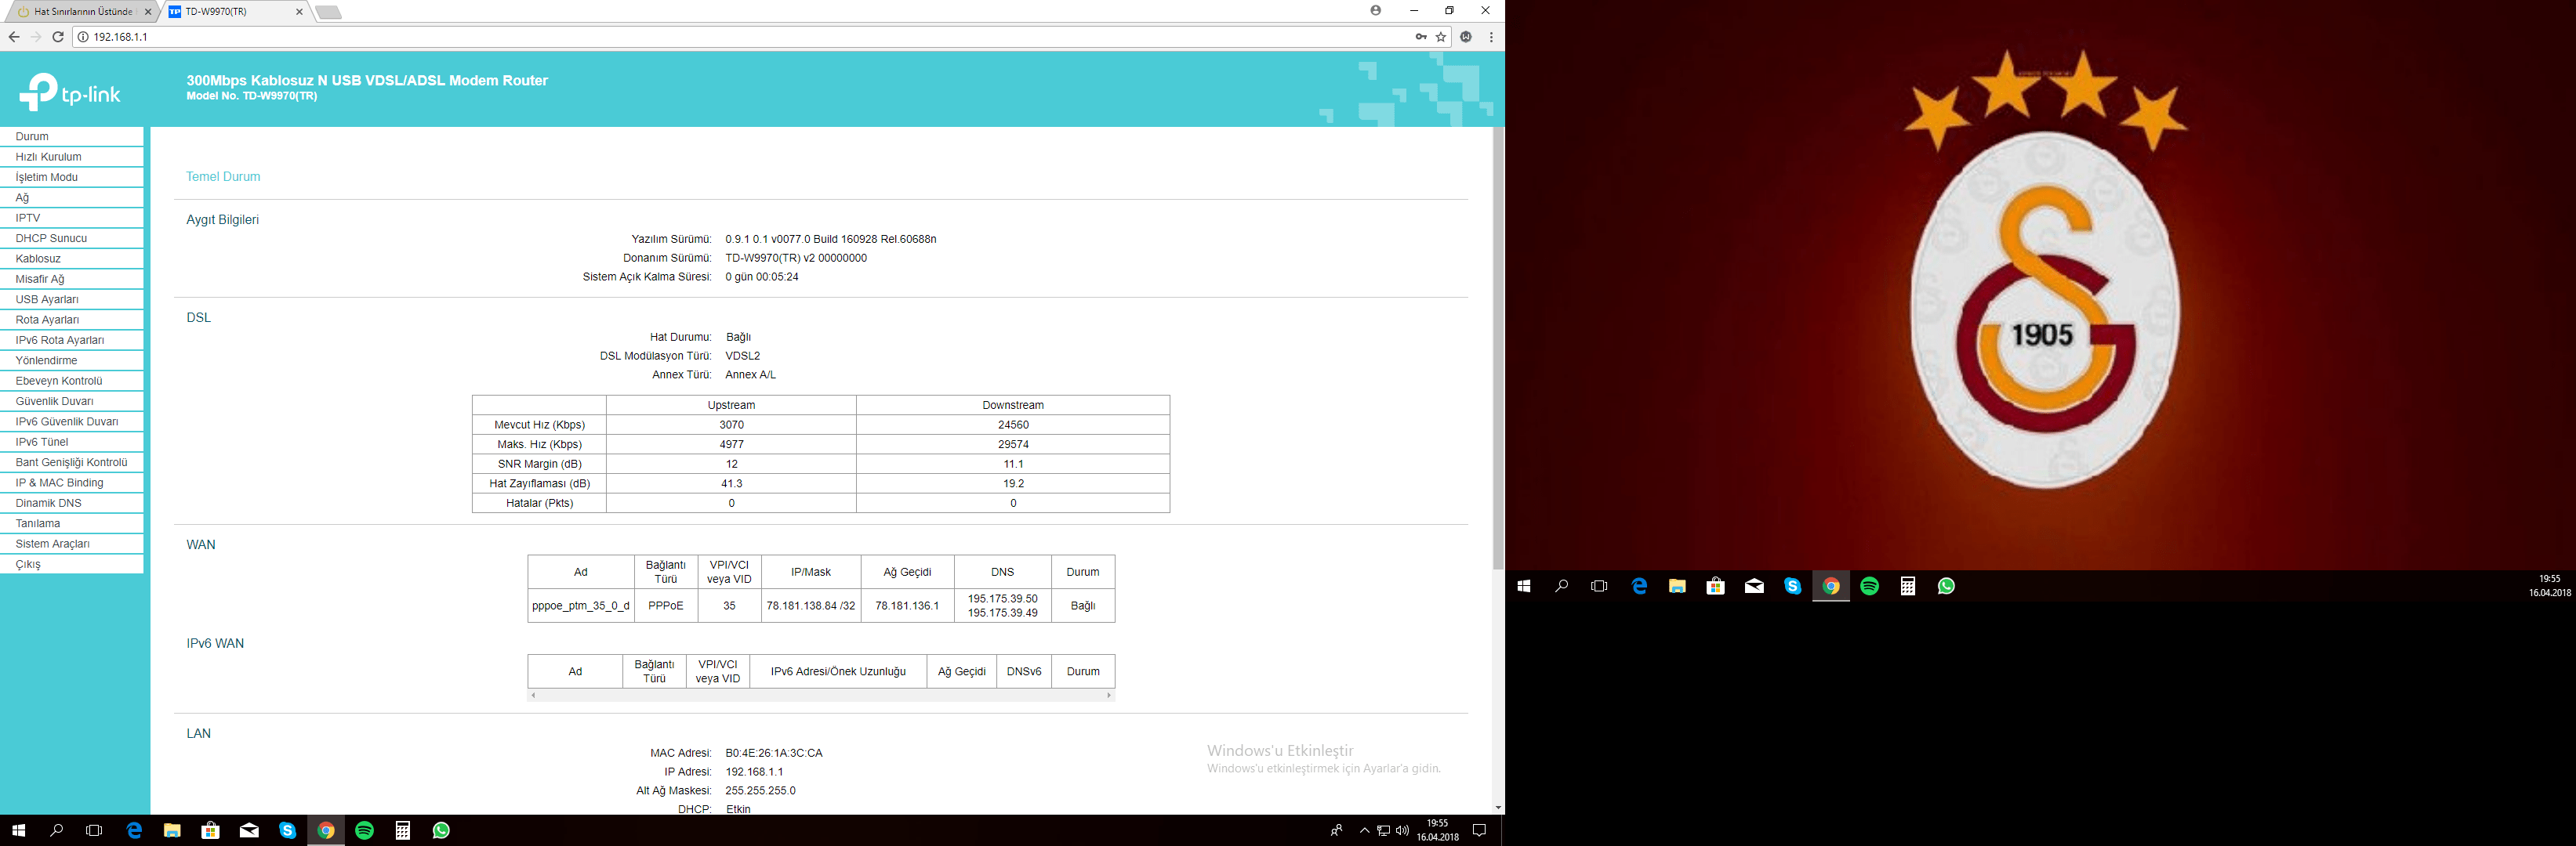The height and width of the screenshot is (846, 2576).
Task: Select DHCP Sunucu sidebar item
Action: click(x=51, y=239)
